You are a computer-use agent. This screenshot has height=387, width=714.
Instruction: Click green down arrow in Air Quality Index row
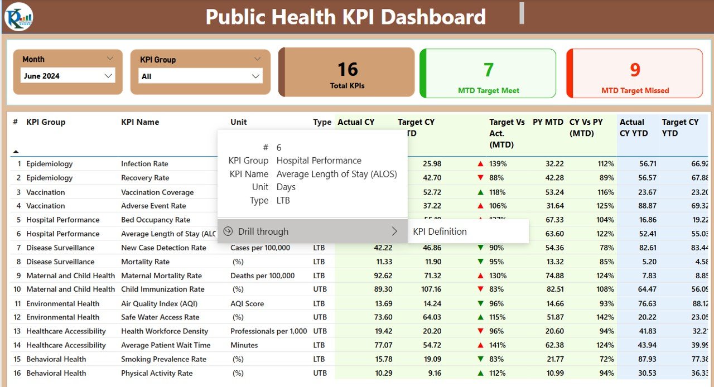tap(480, 303)
